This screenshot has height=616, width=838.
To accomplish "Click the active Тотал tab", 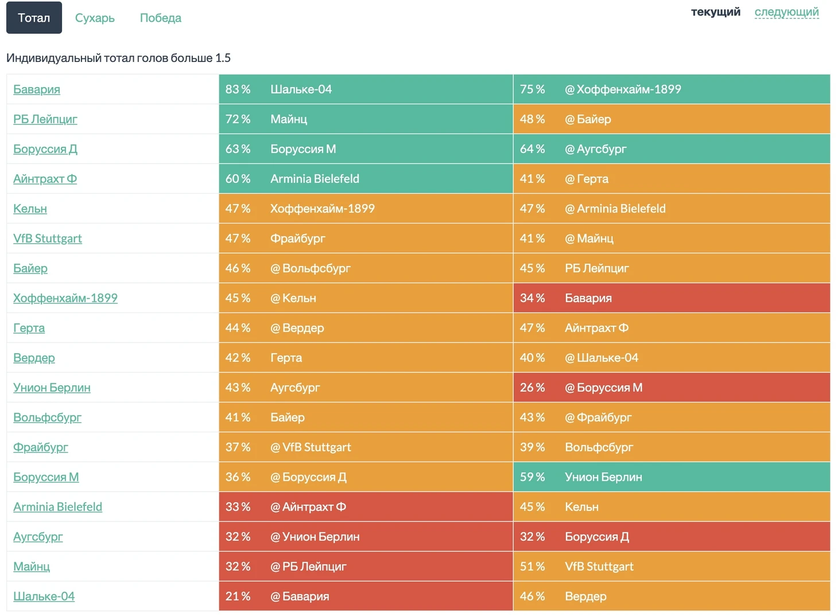I will coord(34,18).
